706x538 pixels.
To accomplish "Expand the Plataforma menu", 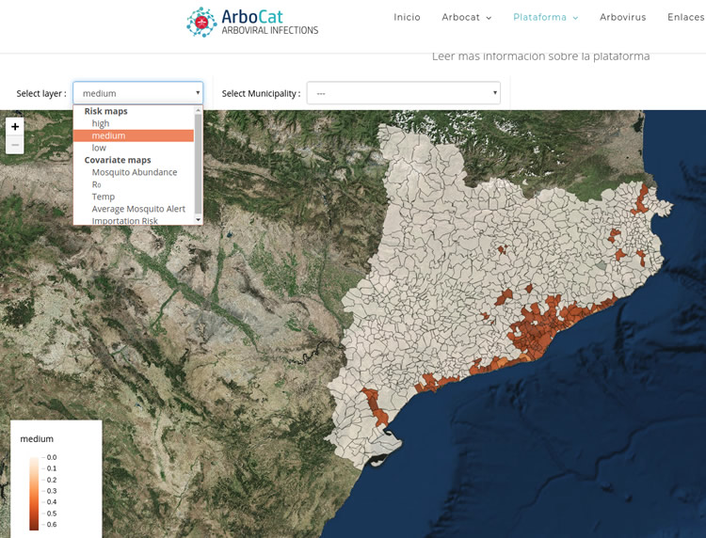I will point(545,17).
